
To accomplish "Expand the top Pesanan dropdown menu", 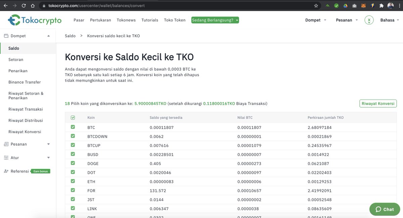I will click(x=347, y=20).
